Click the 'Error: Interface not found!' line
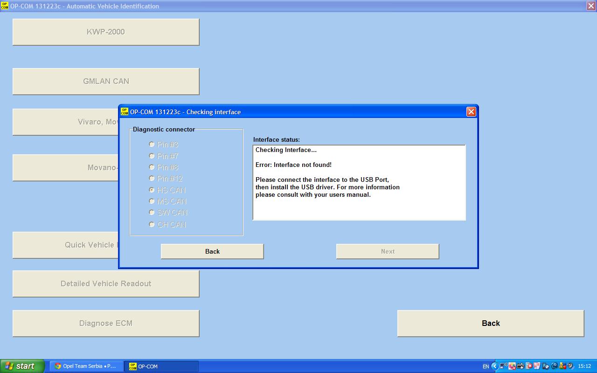Image resolution: width=597 pixels, height=373 pixels. pyautogui.click(x=293, y=165)
